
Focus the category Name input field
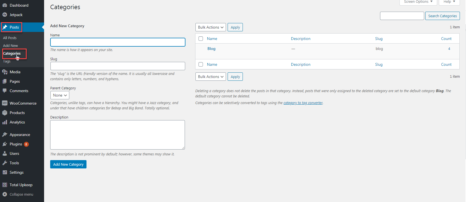[x=118, y=42]
